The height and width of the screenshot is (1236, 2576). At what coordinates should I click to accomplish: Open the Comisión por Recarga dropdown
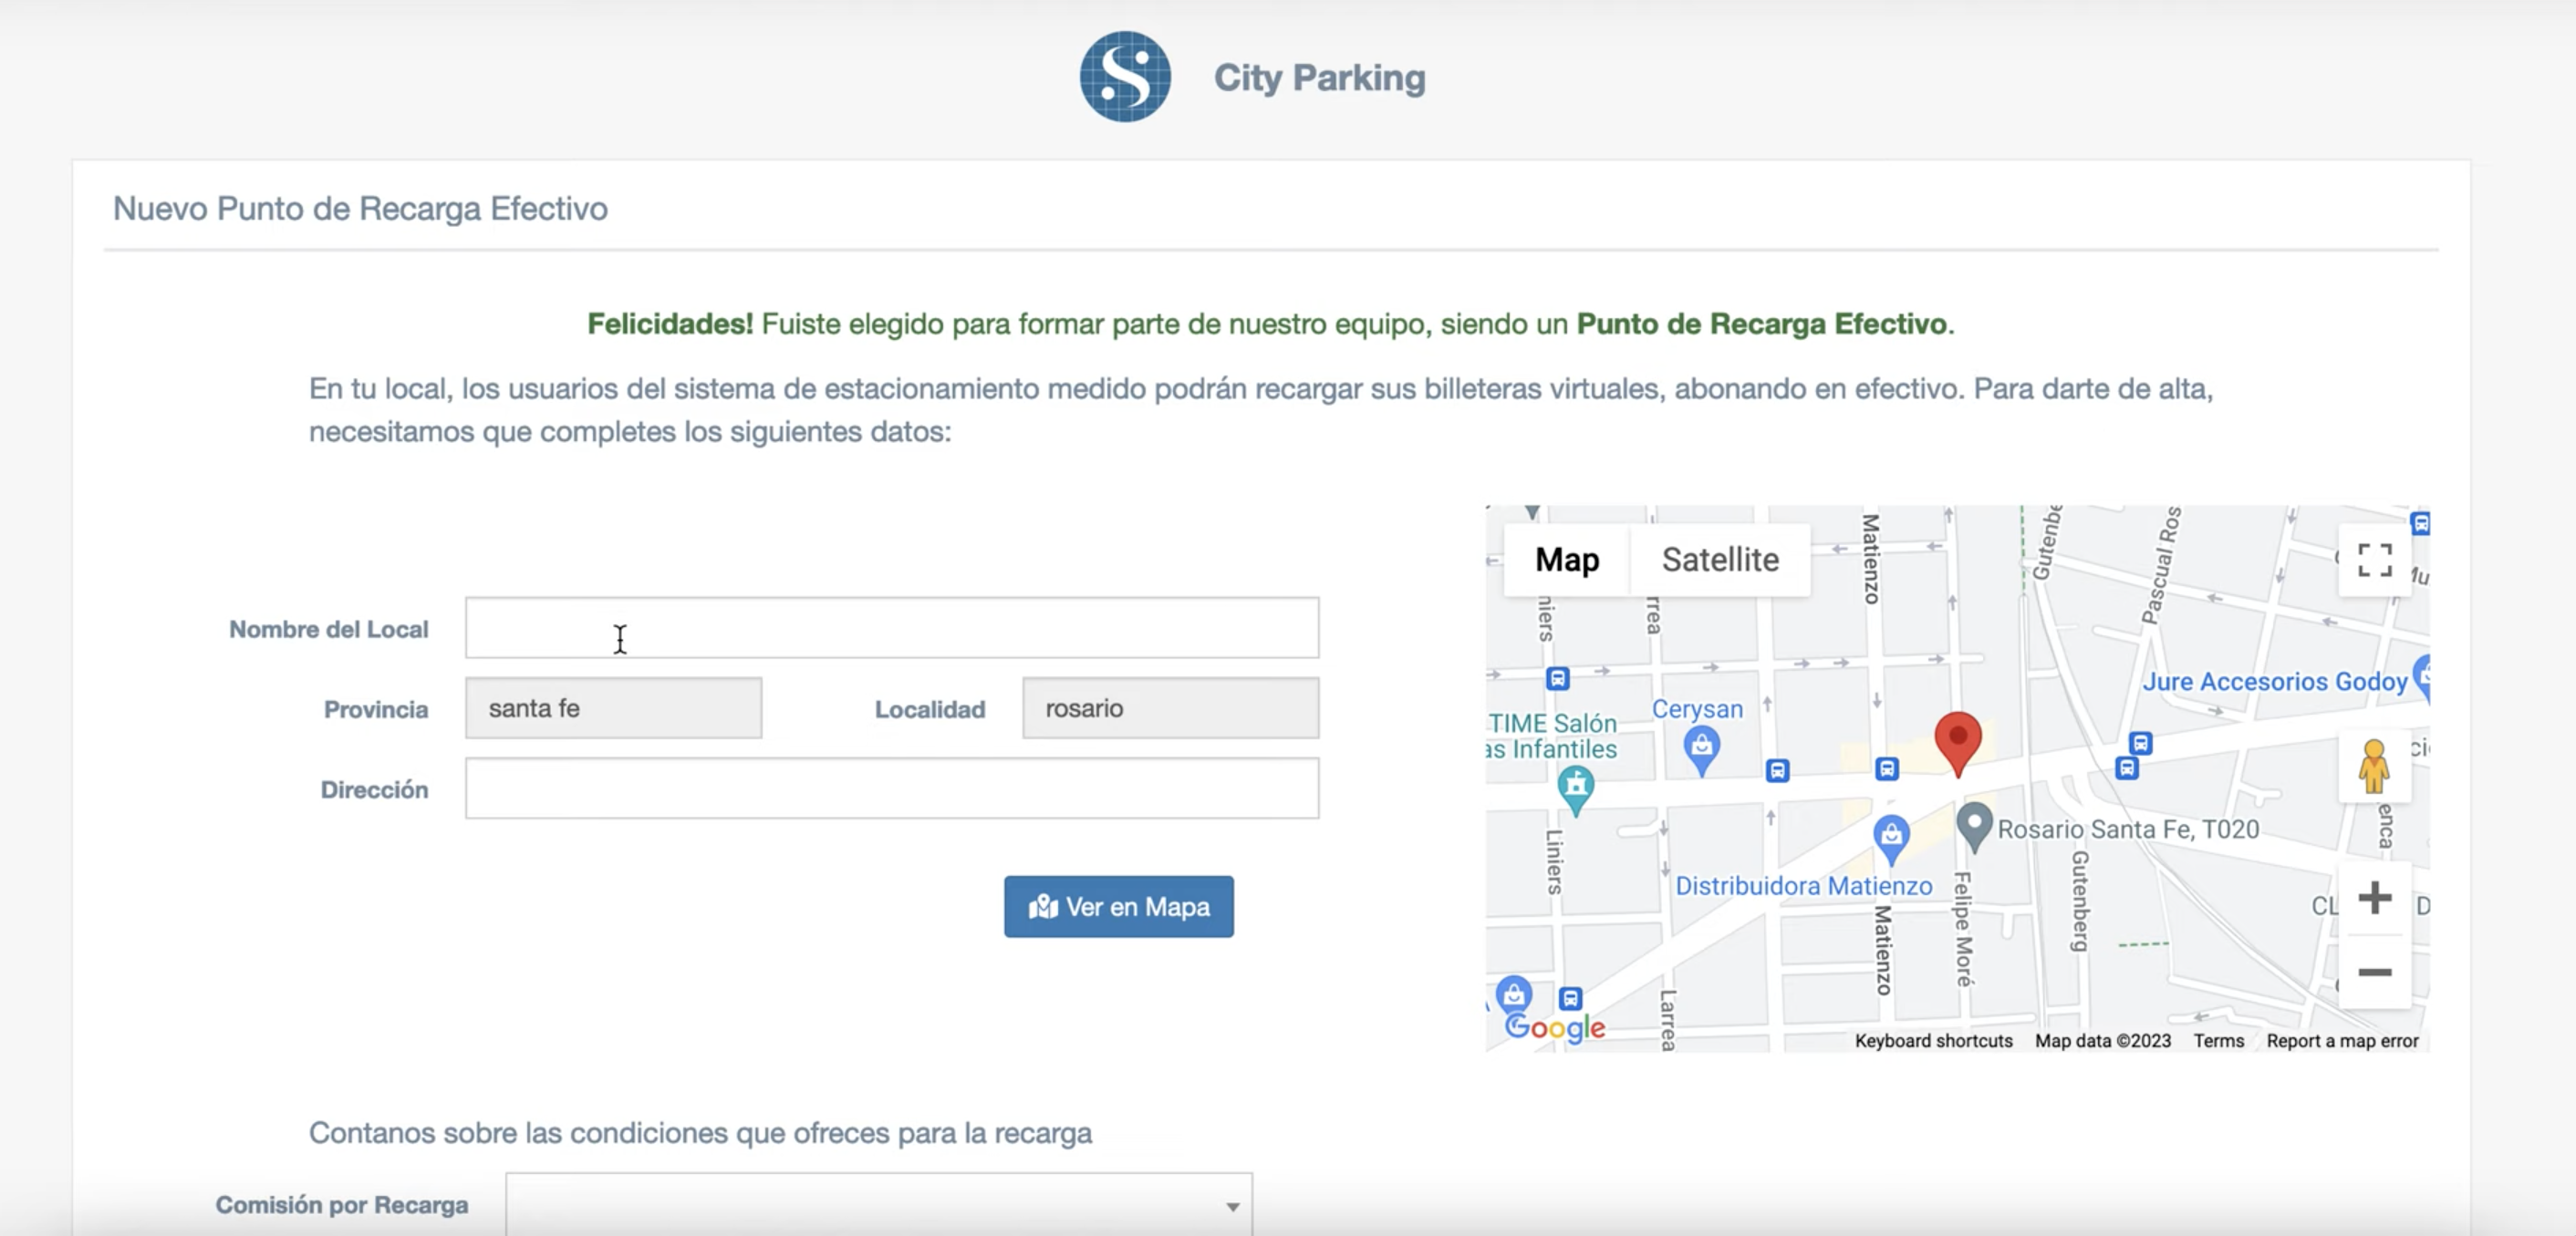pos(878,1205)
